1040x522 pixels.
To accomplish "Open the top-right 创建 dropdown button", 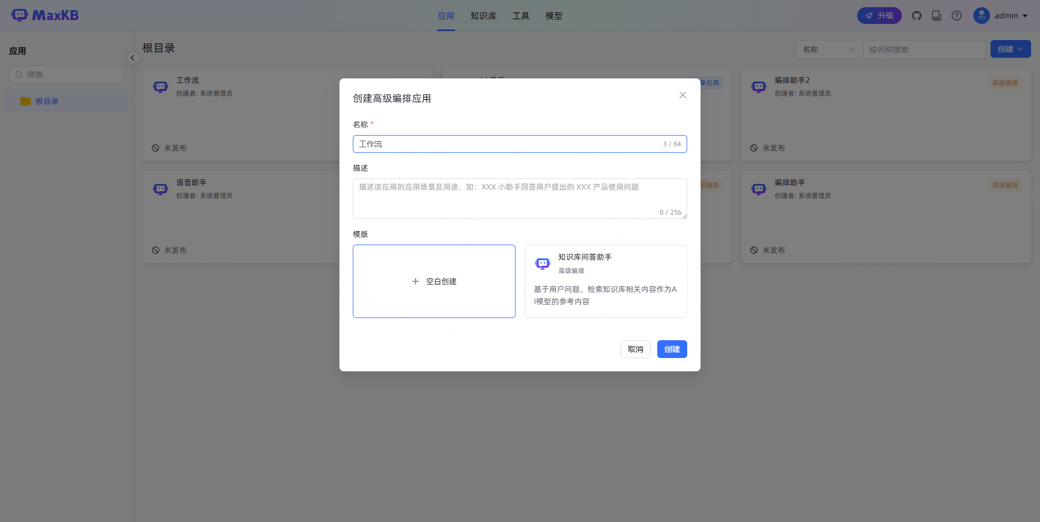I will [x=1011, y=49].
